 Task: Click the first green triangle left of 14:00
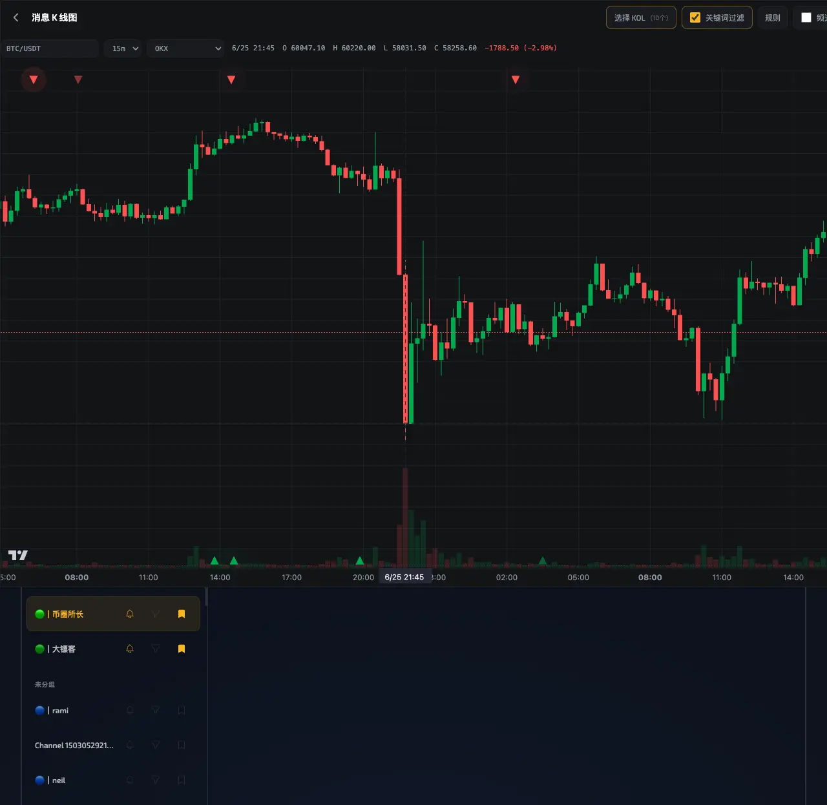(x=215, y=560)
